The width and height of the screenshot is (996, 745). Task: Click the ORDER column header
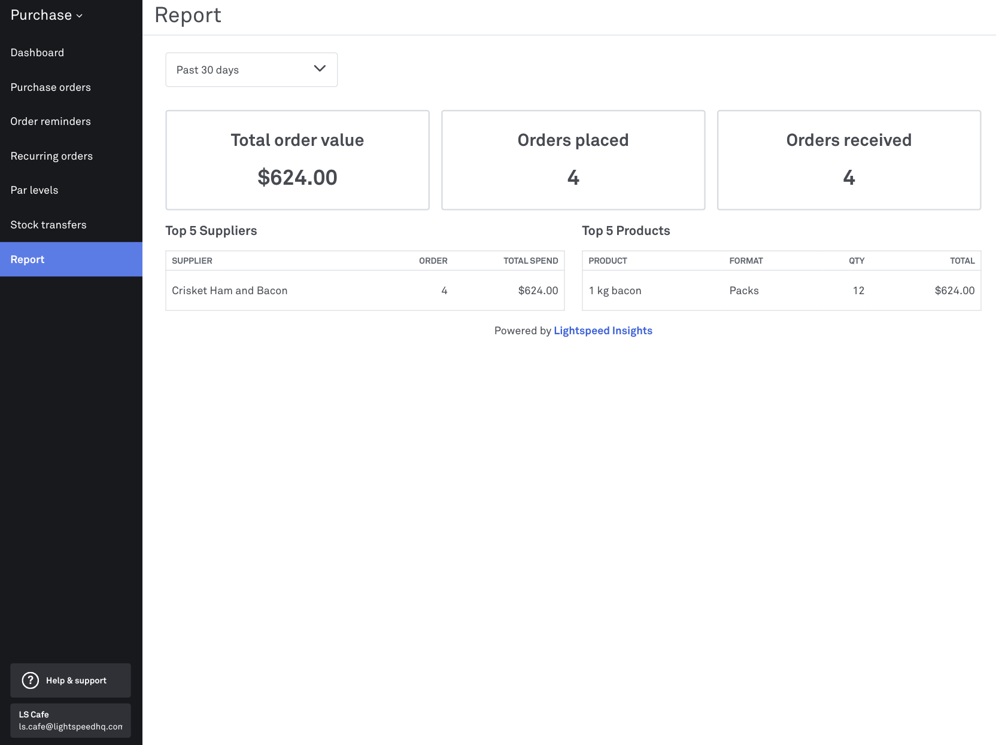(433, 261)
